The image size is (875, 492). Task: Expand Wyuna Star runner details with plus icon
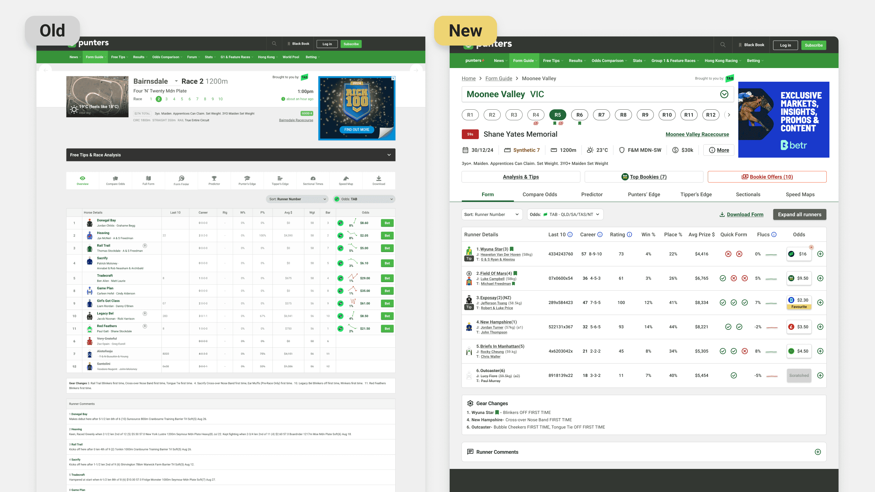click(820, 254)
